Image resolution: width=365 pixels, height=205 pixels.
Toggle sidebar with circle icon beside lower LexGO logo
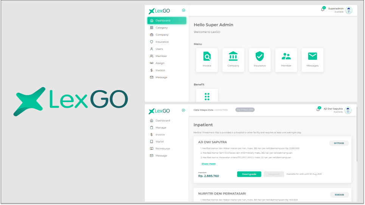(x=183, y=110)
